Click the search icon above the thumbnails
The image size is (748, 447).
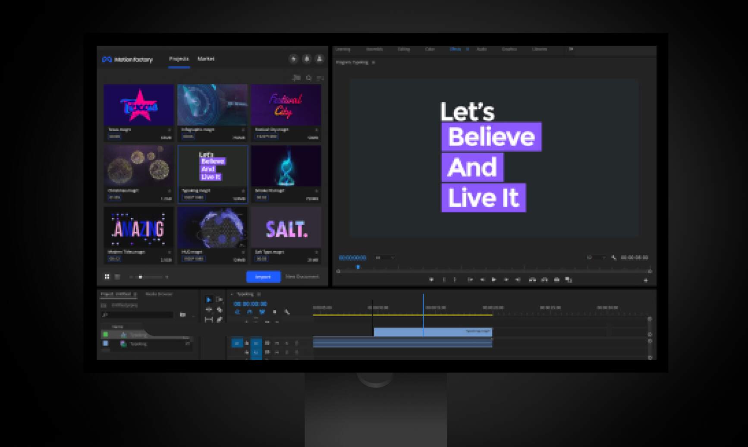(308, 78)
